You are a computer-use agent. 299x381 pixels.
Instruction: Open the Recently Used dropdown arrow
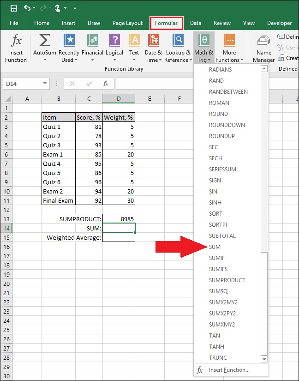[x=76, y=60]
